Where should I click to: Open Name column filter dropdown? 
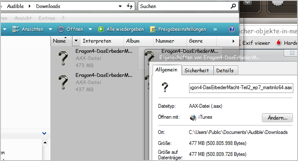click(x=76, y=41)
